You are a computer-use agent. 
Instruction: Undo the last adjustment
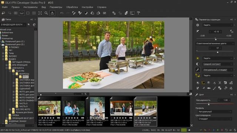coord(62,13)
